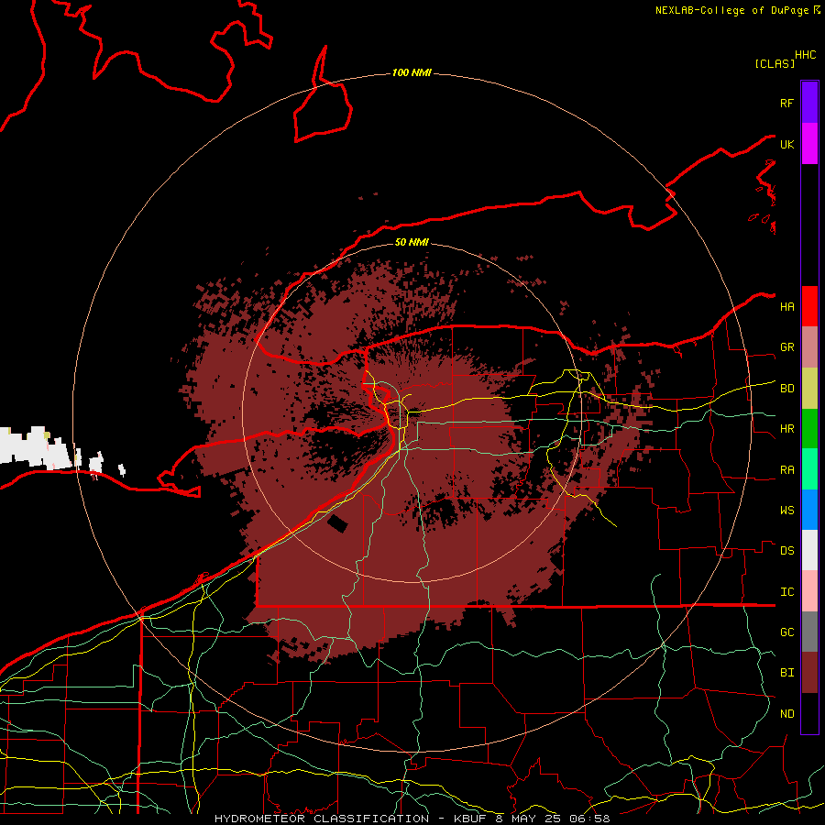Click the HR green legend swatch
The height and width of the screenshot is (825, 825).
click(809, 429)
